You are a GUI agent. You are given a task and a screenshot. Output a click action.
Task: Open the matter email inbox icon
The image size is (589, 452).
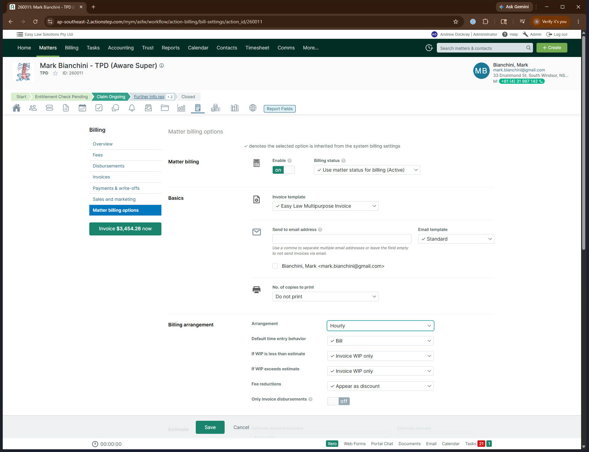(148, 108)
